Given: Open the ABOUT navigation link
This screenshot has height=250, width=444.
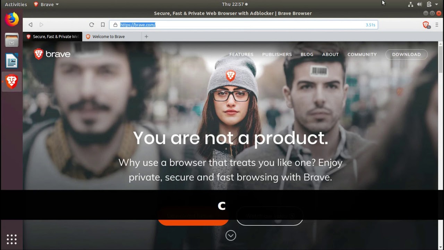Looking at the screenshot, I should click(x=331, y=55).
